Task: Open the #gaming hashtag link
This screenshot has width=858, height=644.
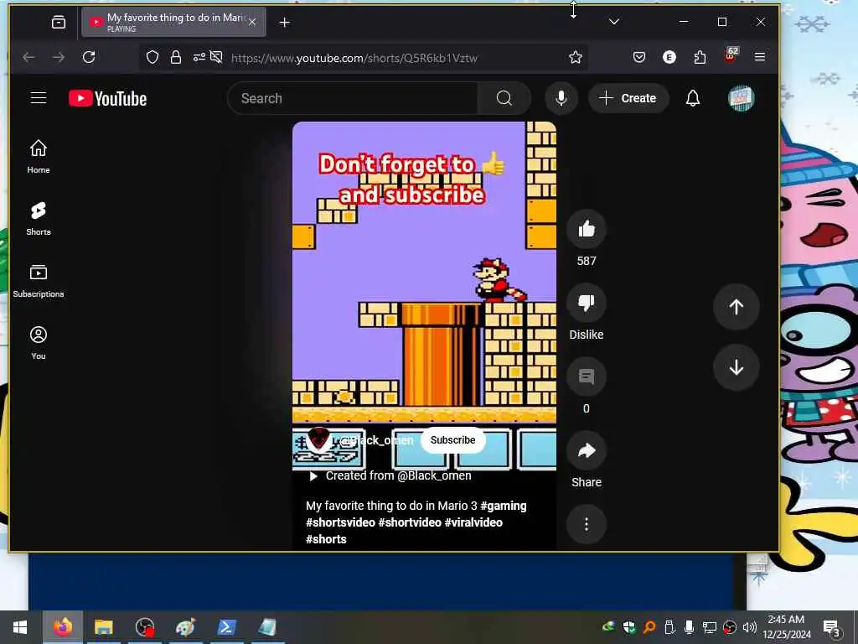Action: [x=504, y=506]
